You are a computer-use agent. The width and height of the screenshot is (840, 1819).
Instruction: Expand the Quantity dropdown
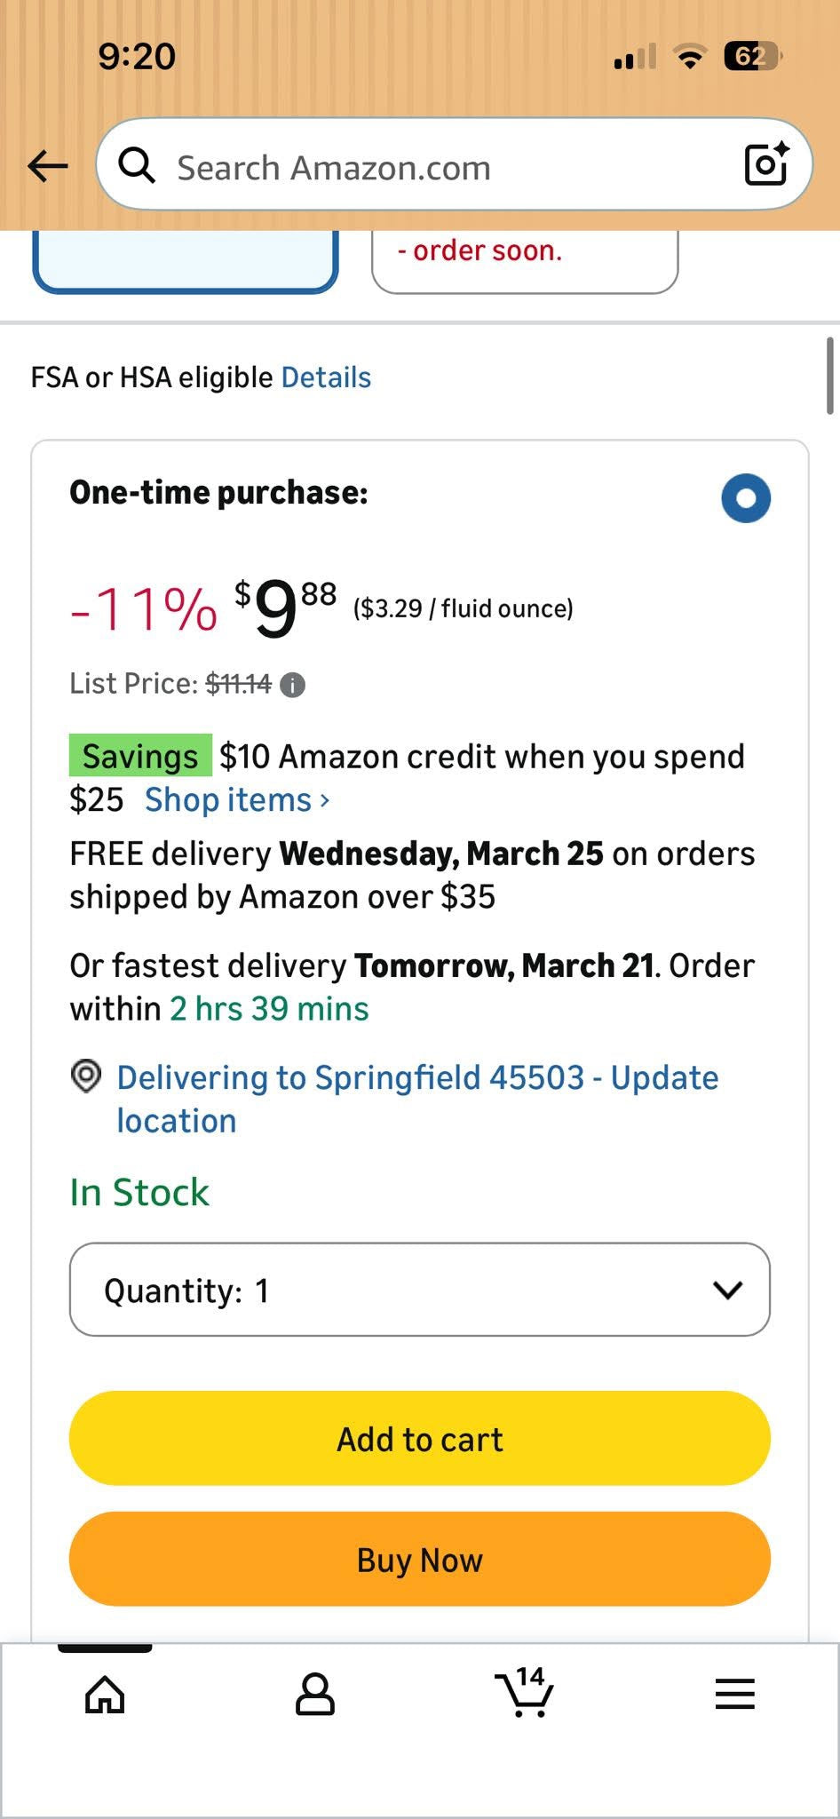tap(420, 1290)
